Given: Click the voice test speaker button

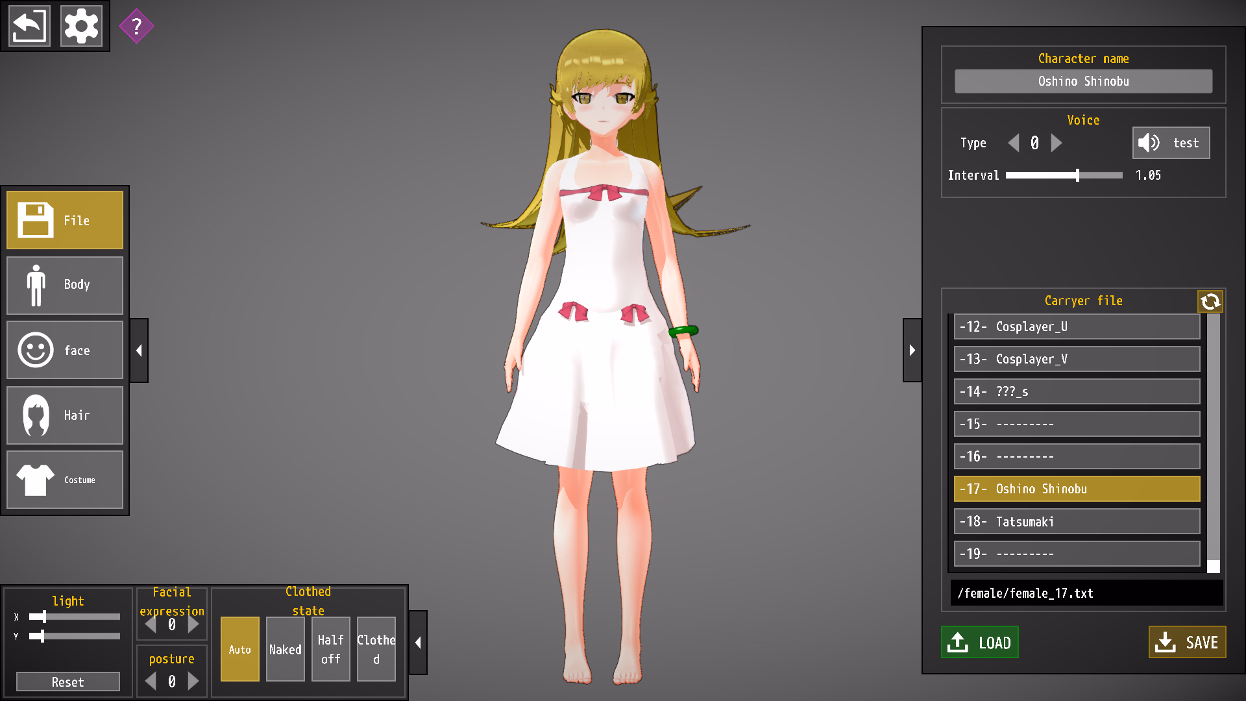Looking at the screenshot, I should [x=1171, y=143].
